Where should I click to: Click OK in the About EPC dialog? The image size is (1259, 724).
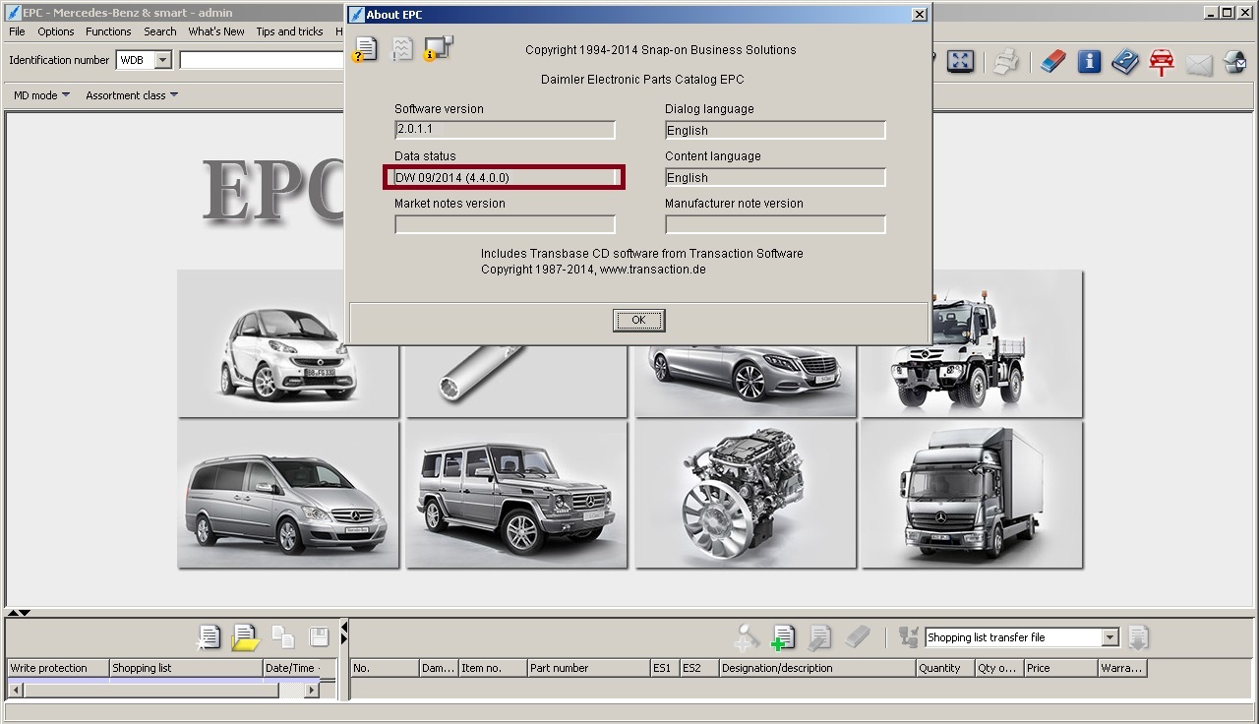pos(638,320)
